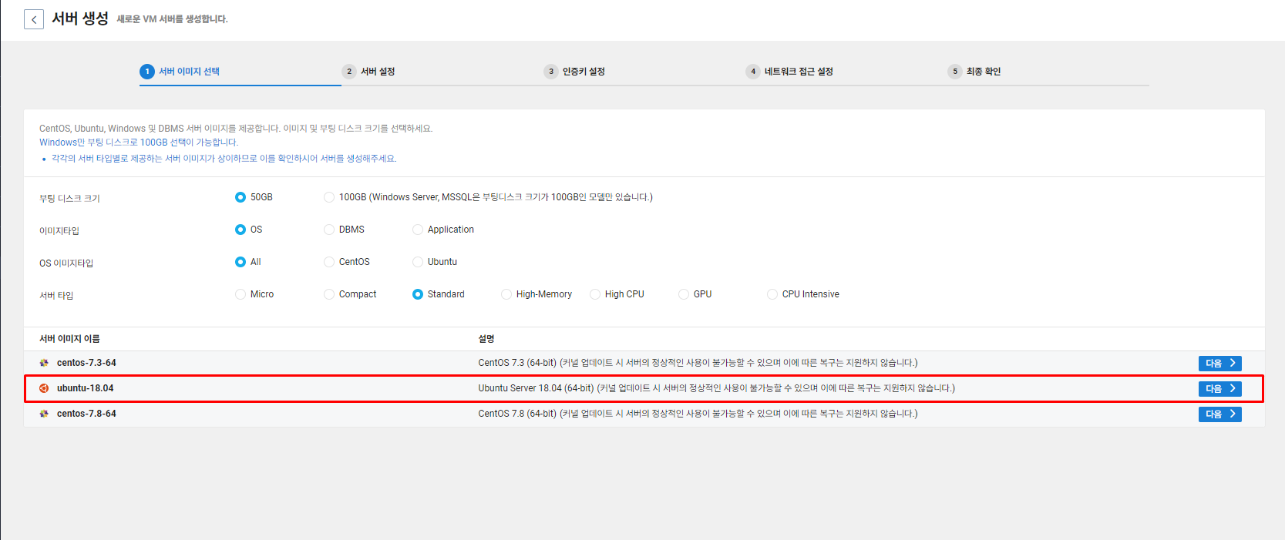The height and width of the screenshot is (540, 1285).
Task: Click the Ubuntu Server 18.04 description text
Action: click(x=716, y=388)
